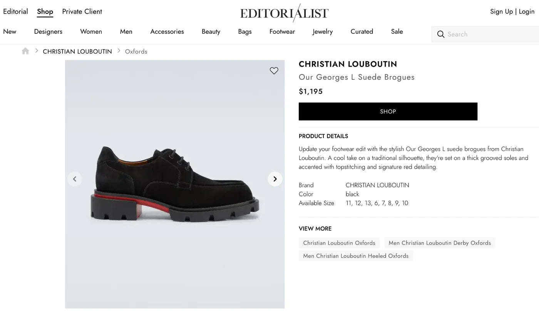This screenshot has width=539, height=311.
Task: Click the breadcrumb chevron after CHRISTIAN LOUBOUTIN
Action: [119, 50]
